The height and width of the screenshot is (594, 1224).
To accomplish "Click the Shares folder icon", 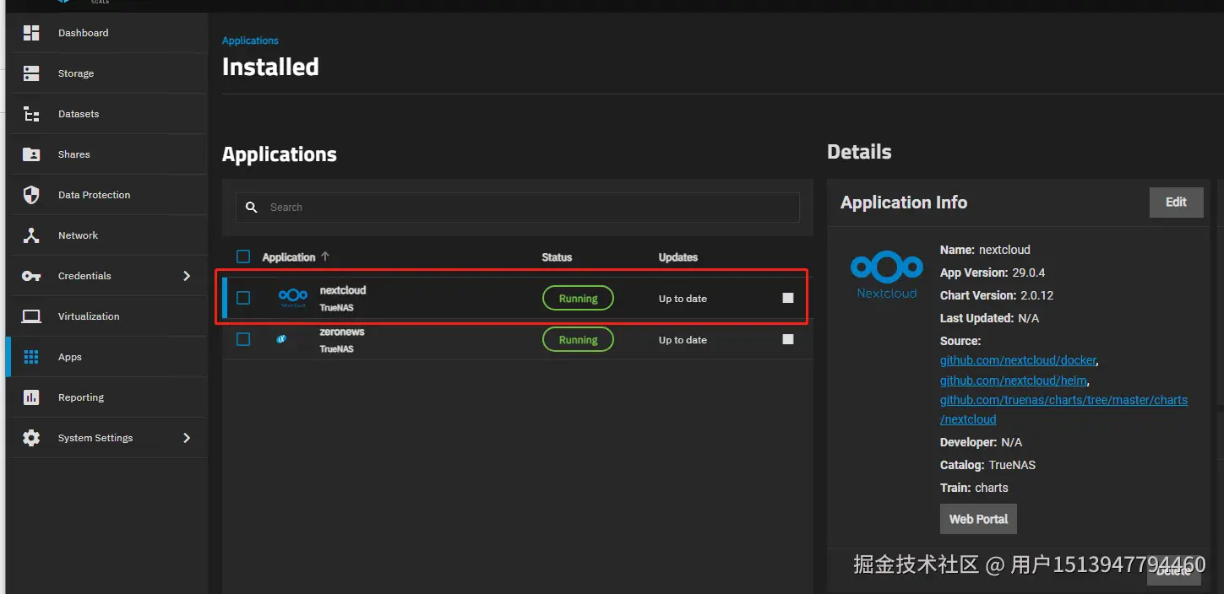I will click(31, 154).
